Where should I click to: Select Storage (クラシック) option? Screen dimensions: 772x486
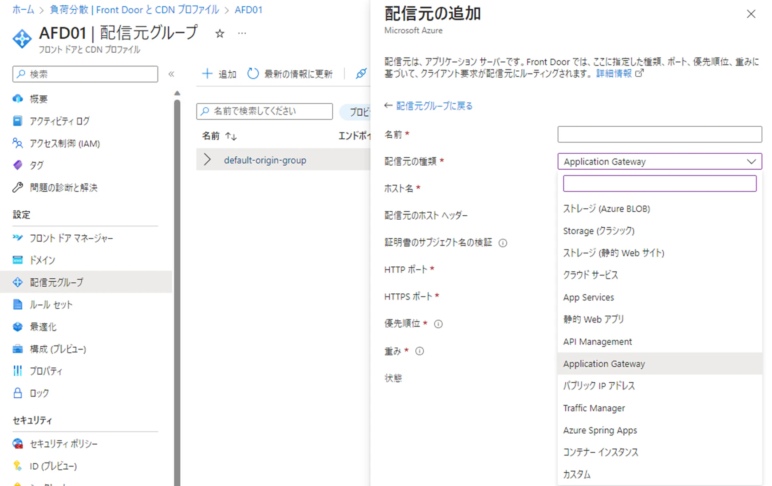(x=660, y=231)
